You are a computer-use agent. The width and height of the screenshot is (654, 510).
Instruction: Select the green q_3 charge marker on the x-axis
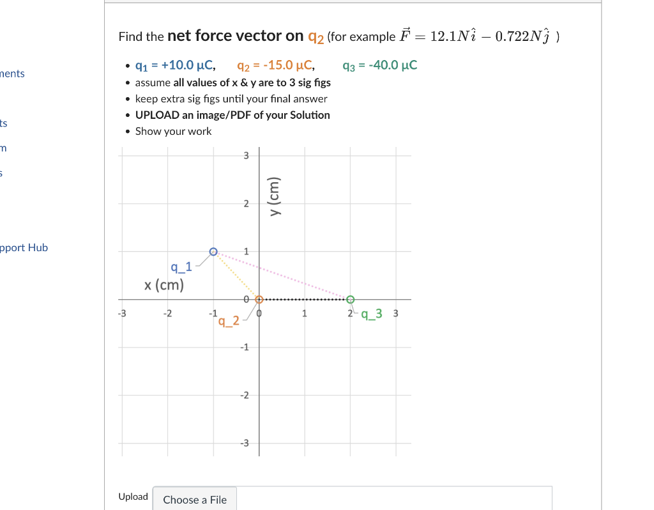tap(350, 298)
